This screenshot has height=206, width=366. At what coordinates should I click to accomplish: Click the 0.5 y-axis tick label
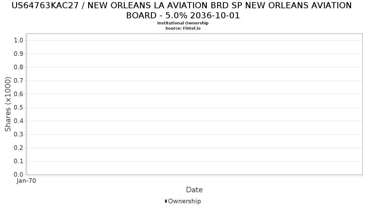19,107
